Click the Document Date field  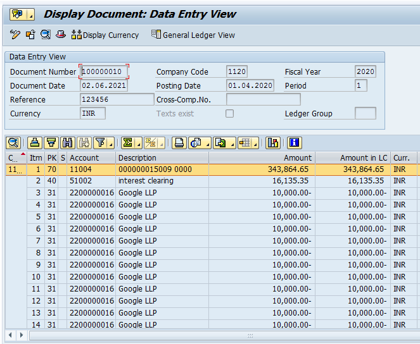[x=104, y=85]
